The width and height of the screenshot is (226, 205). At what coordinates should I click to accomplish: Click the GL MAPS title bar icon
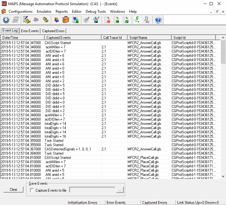pyautogui.click(x=4, y=4)
